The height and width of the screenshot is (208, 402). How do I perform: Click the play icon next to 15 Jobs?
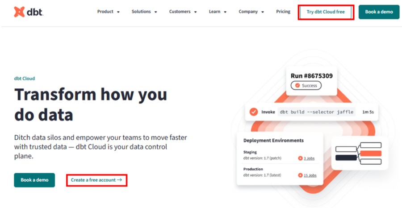[300, 175]
